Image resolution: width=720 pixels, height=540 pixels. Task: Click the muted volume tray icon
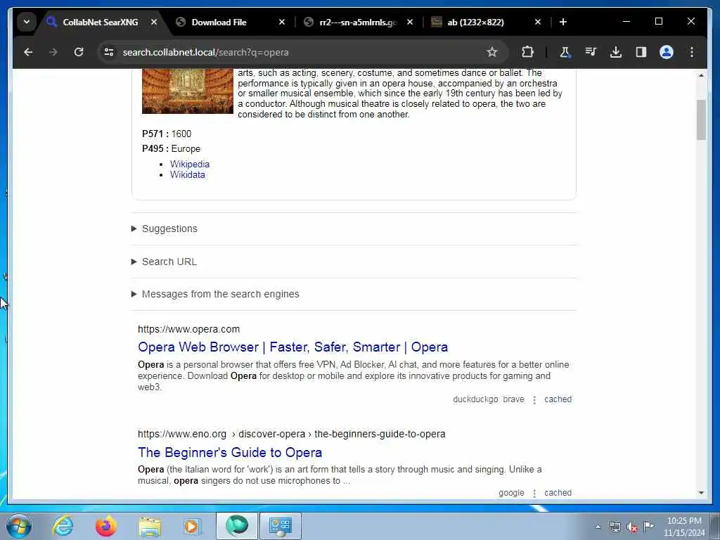pos(632,527)
